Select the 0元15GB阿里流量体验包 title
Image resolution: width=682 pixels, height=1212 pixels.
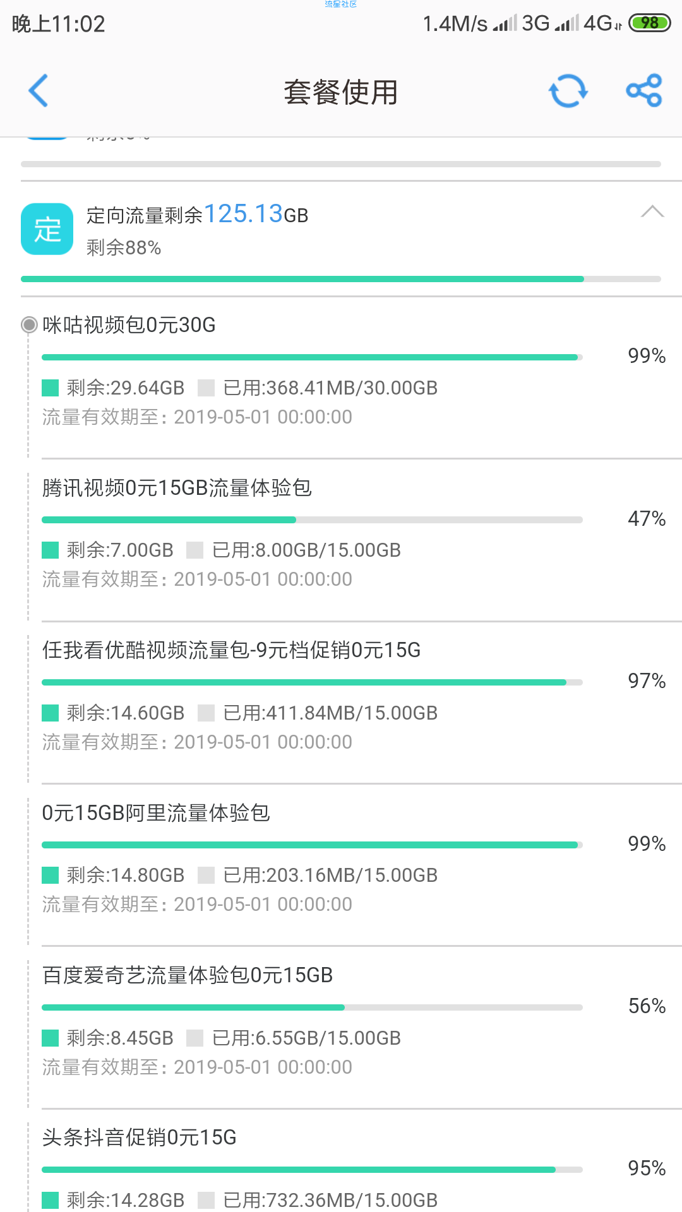[x=156, y=812]
